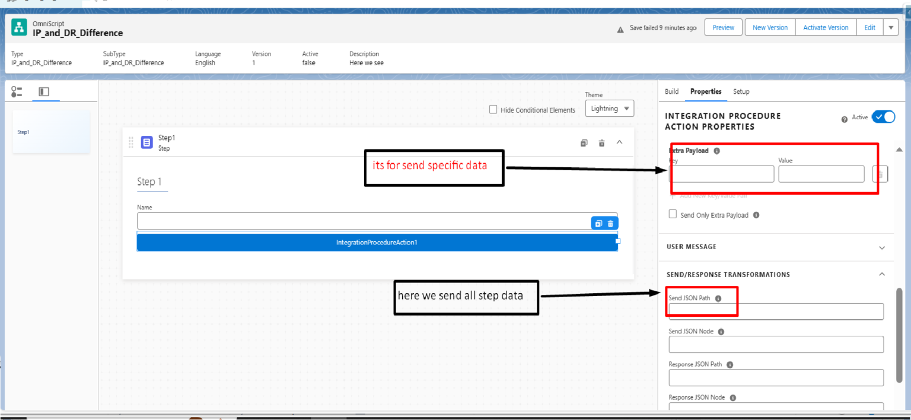The width and height of the screenshot is (911, 420).
Task: Switch to the Build tab
Action: 671,92
